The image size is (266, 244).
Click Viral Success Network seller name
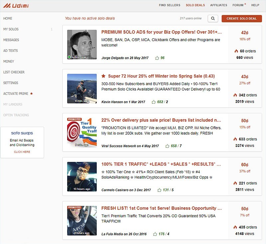(119, 146)
